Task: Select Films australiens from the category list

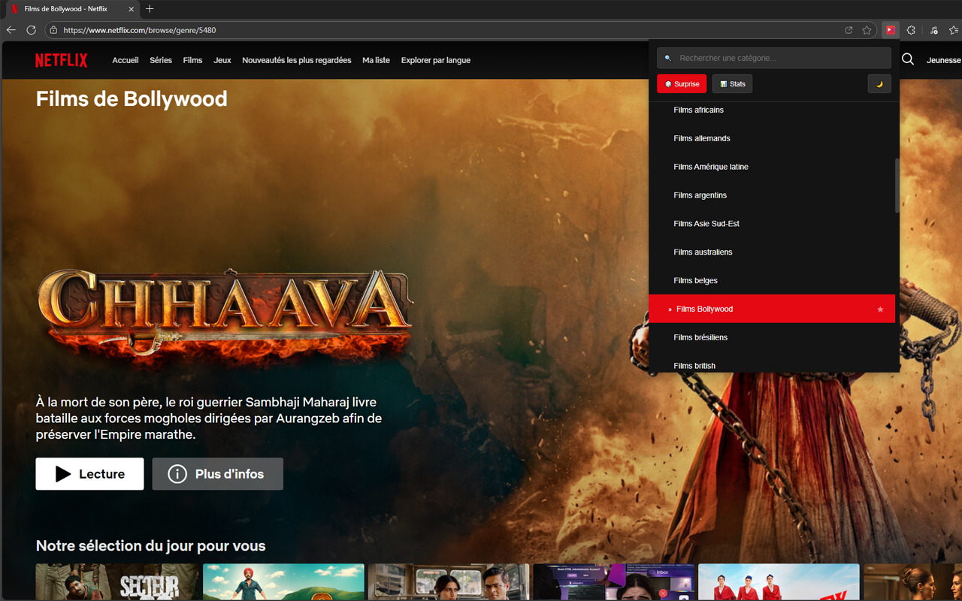Action: pos(703,252)
